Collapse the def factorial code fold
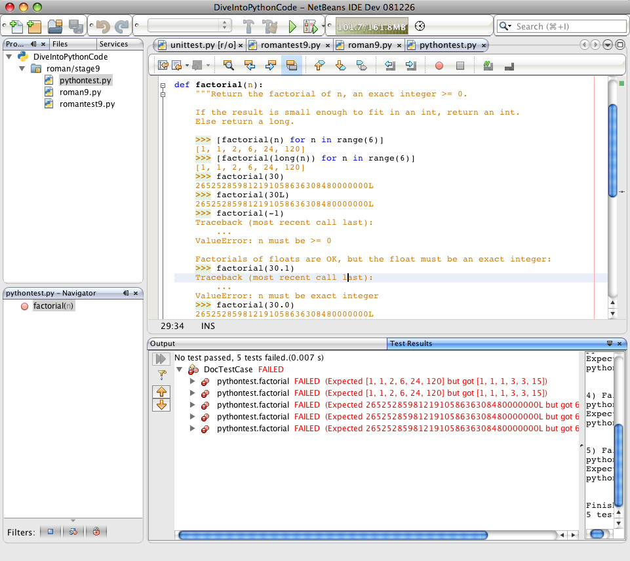The image size is (630, 561). (163, 85)
